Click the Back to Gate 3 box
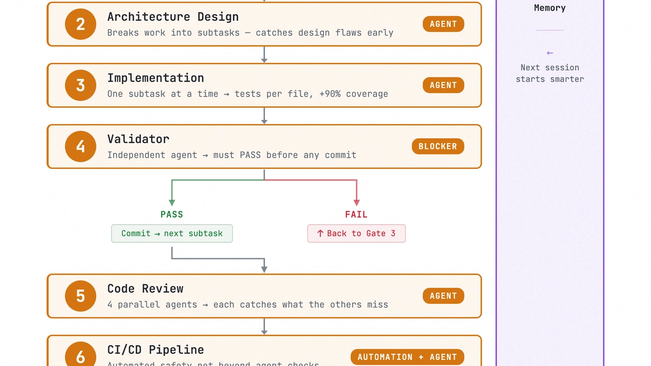 click(357, 233)
